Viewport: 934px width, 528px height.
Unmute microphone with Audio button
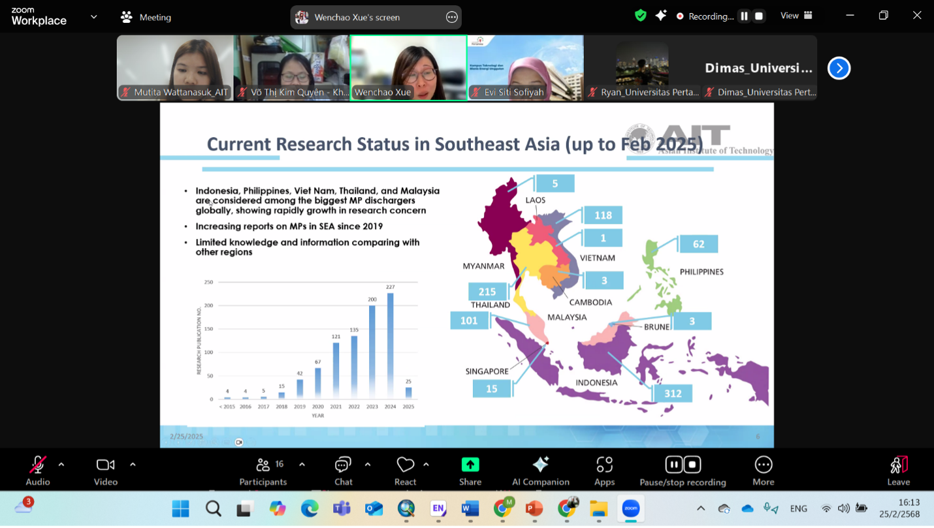pos(38,471)
